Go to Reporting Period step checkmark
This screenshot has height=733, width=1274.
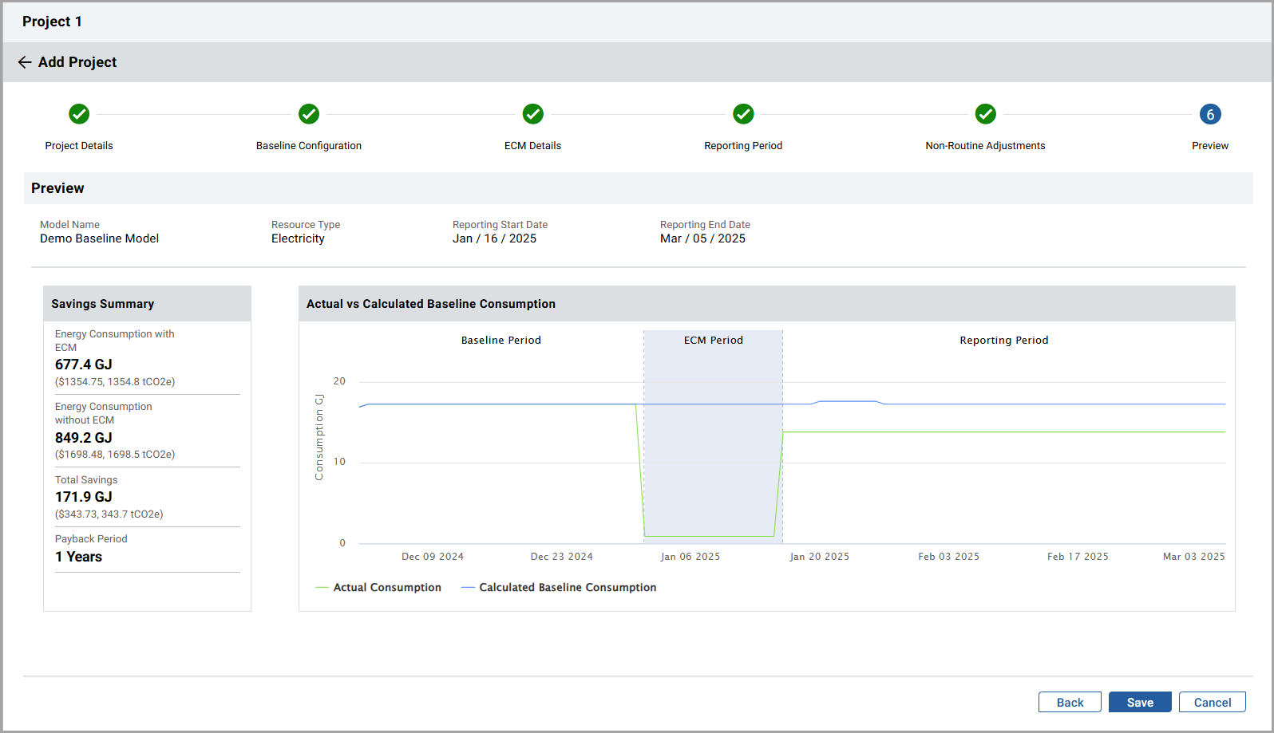(x=743, y=114)
